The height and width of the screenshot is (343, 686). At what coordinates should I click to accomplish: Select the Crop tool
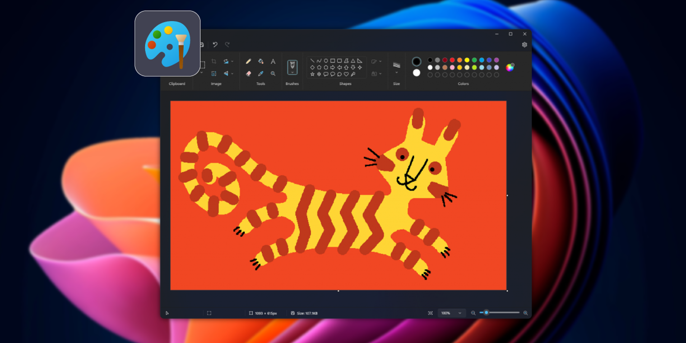213,60
